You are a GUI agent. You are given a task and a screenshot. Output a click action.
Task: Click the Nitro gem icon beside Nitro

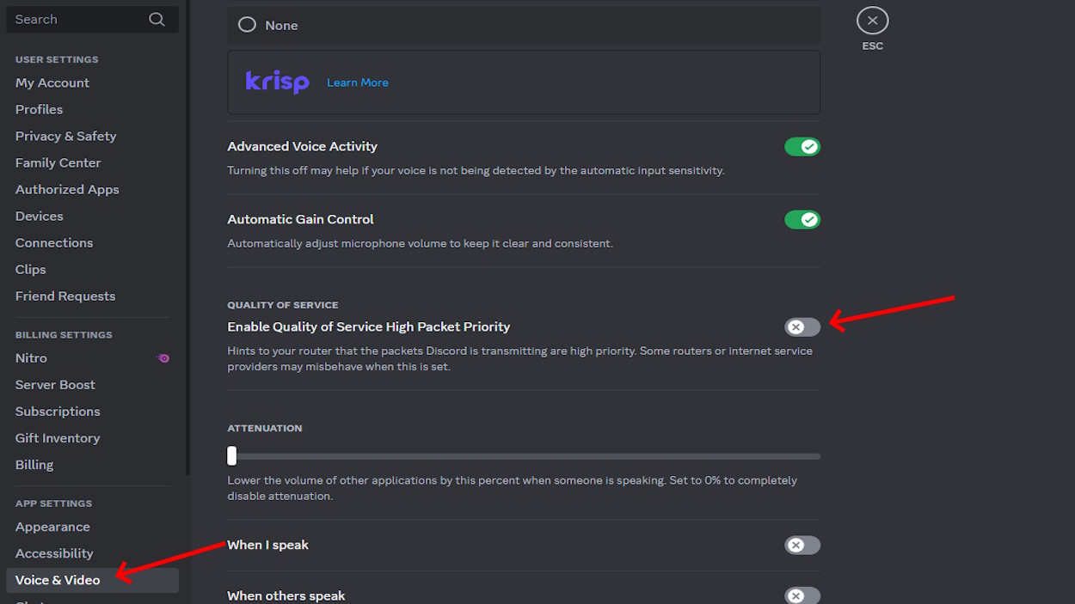[x=163, y=358]
